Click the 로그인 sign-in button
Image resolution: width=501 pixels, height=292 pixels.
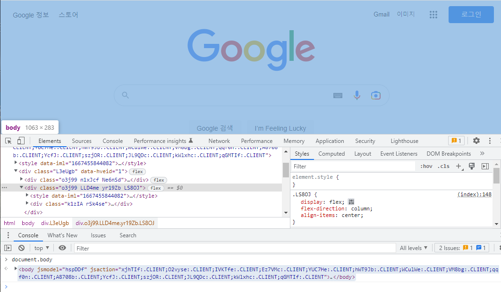pos(471,14)
